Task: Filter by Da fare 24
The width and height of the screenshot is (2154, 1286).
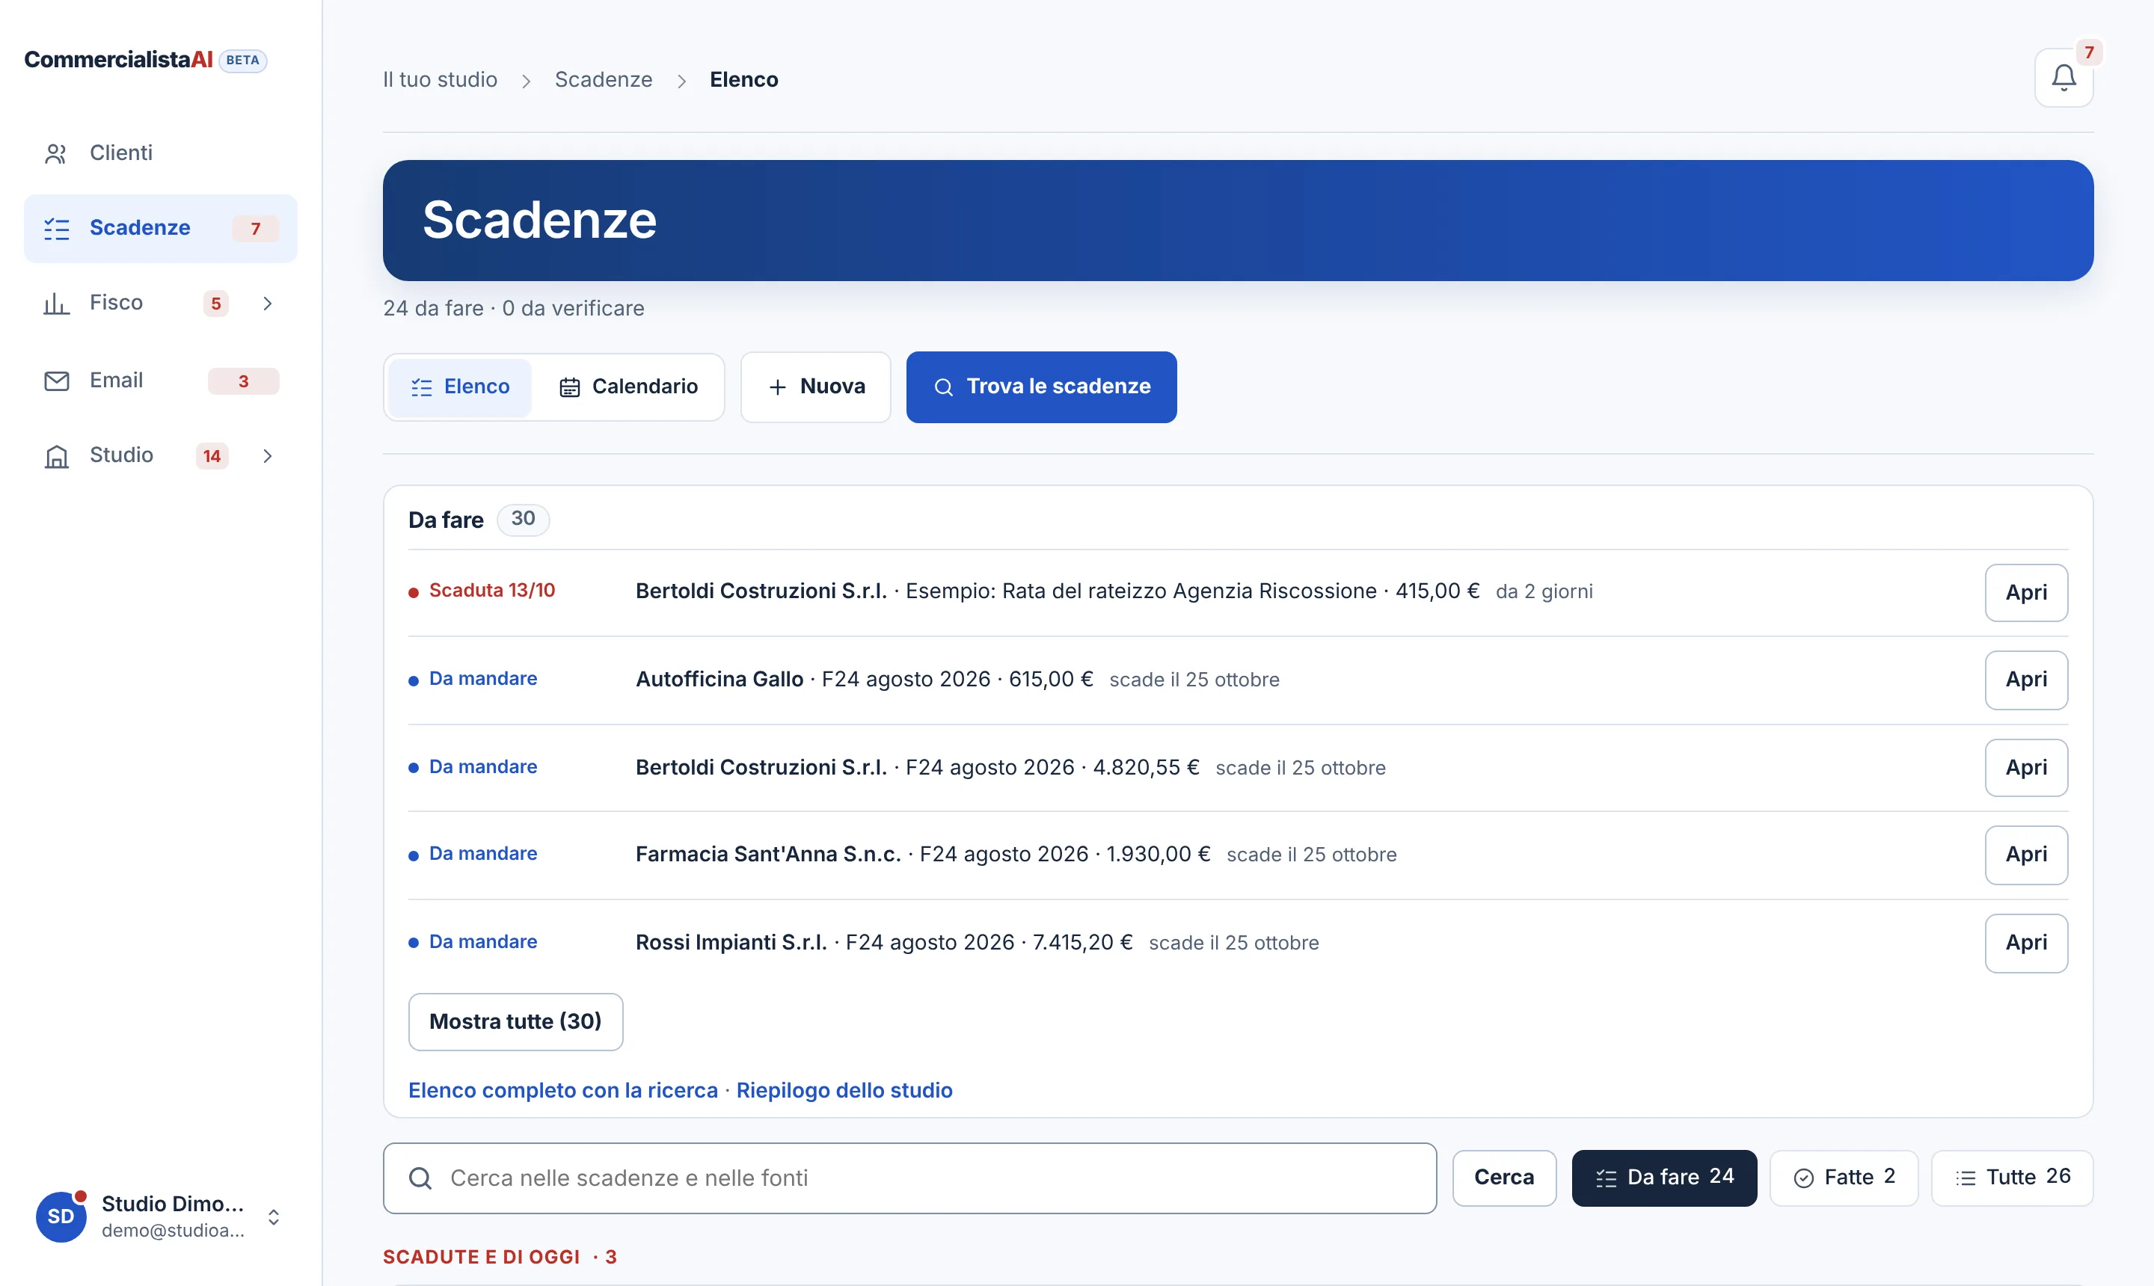Action: [x=1663, y=1177]
